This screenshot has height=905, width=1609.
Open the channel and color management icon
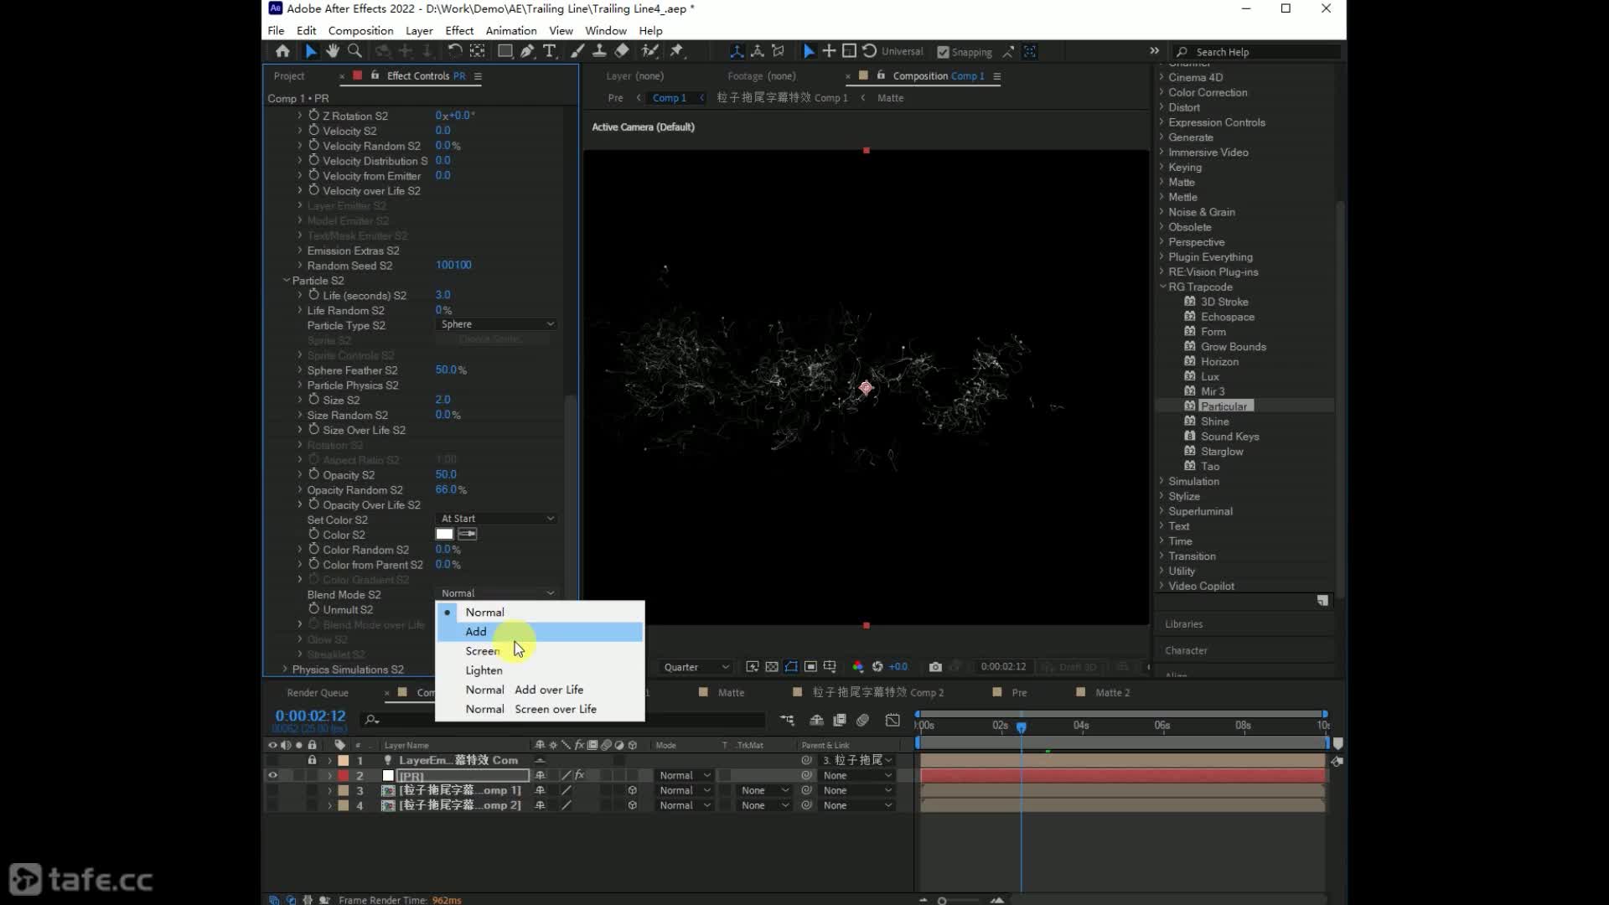coord(857,667)
